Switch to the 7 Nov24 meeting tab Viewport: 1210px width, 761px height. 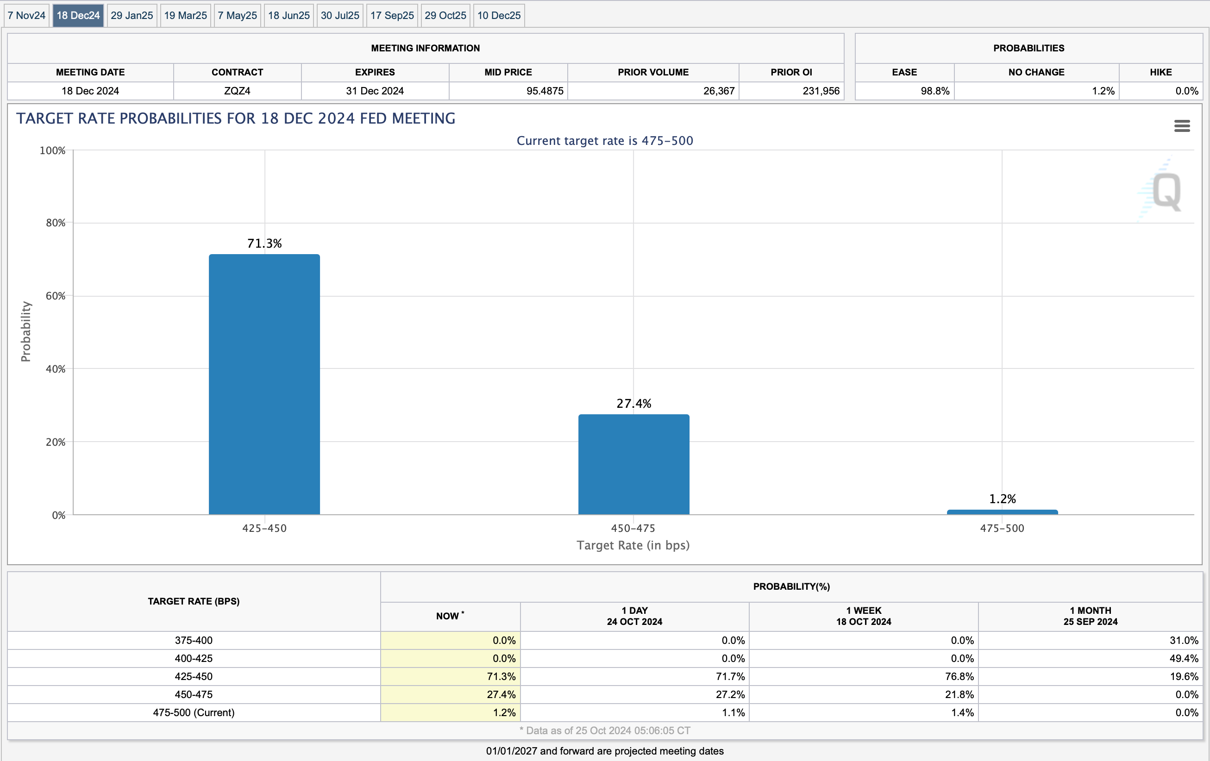click(x=27, y=16)
